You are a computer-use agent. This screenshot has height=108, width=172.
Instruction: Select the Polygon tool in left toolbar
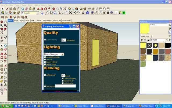2,73
